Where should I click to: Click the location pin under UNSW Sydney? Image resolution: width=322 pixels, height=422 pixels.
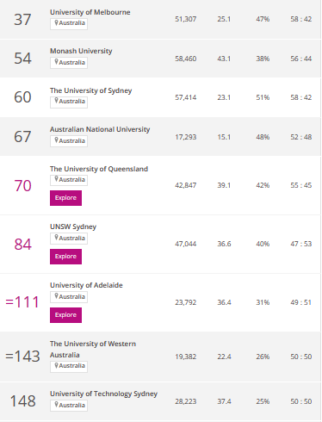[57, 238]
